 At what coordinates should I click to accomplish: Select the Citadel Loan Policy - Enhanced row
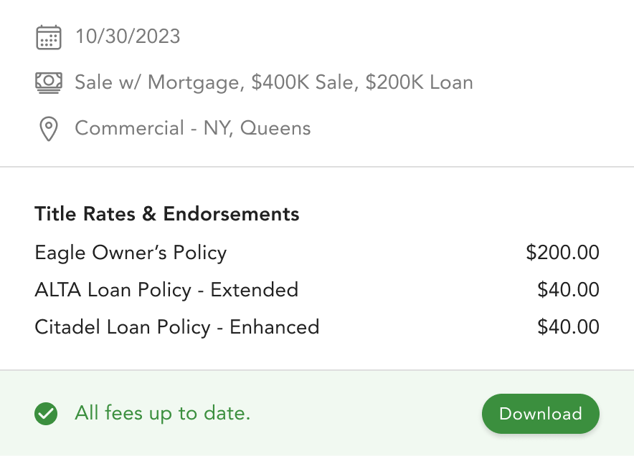point(176,327)
